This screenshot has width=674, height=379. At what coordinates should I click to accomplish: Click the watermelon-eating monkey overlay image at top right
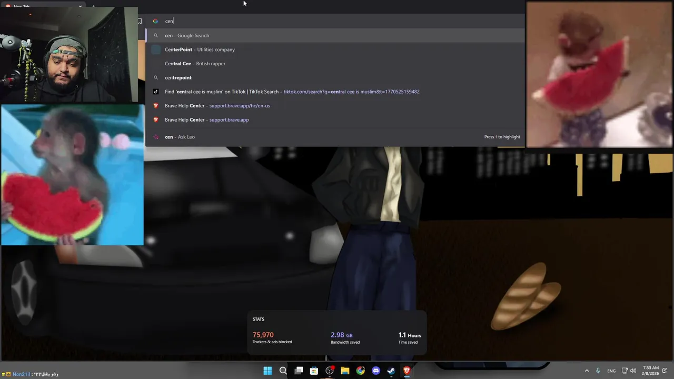pyautogui.click(x=599, y=74)
